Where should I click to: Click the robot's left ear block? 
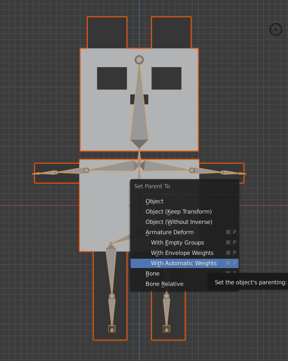[107, 32]
